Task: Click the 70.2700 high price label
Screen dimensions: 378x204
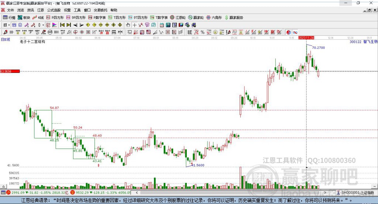Action: (x=319, y=48)
